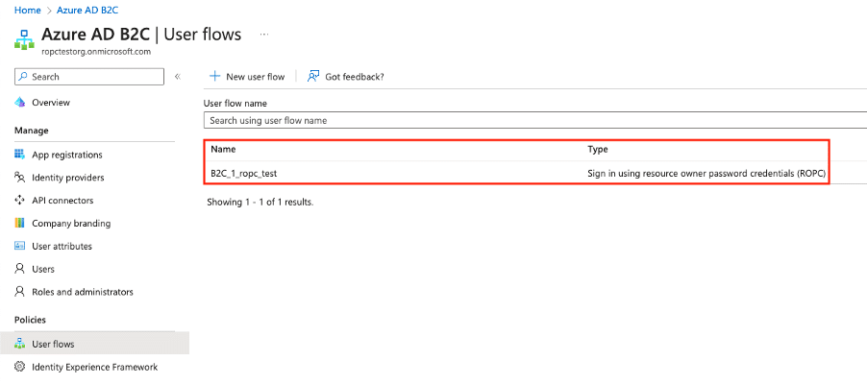Open the ellipsis more options menu

point(264,35)
